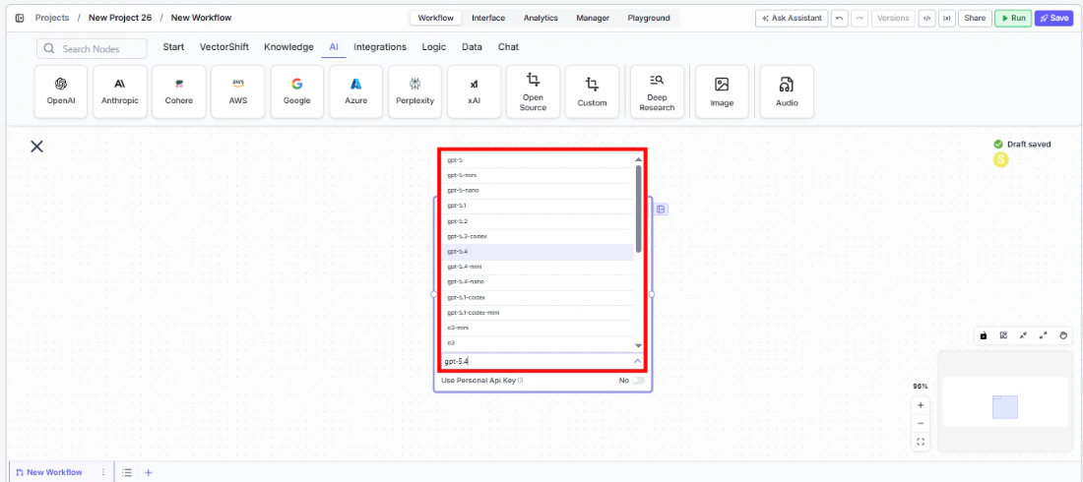The height and width of the screenshot is (482, 1083).
Task: Click the Ask Assistant button
Action: 792,18
